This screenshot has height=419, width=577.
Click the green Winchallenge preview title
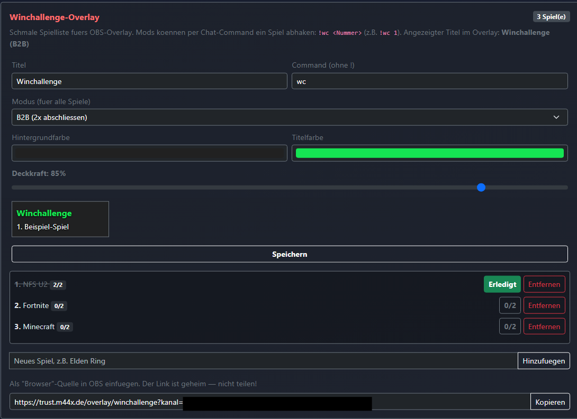(44, 213)
